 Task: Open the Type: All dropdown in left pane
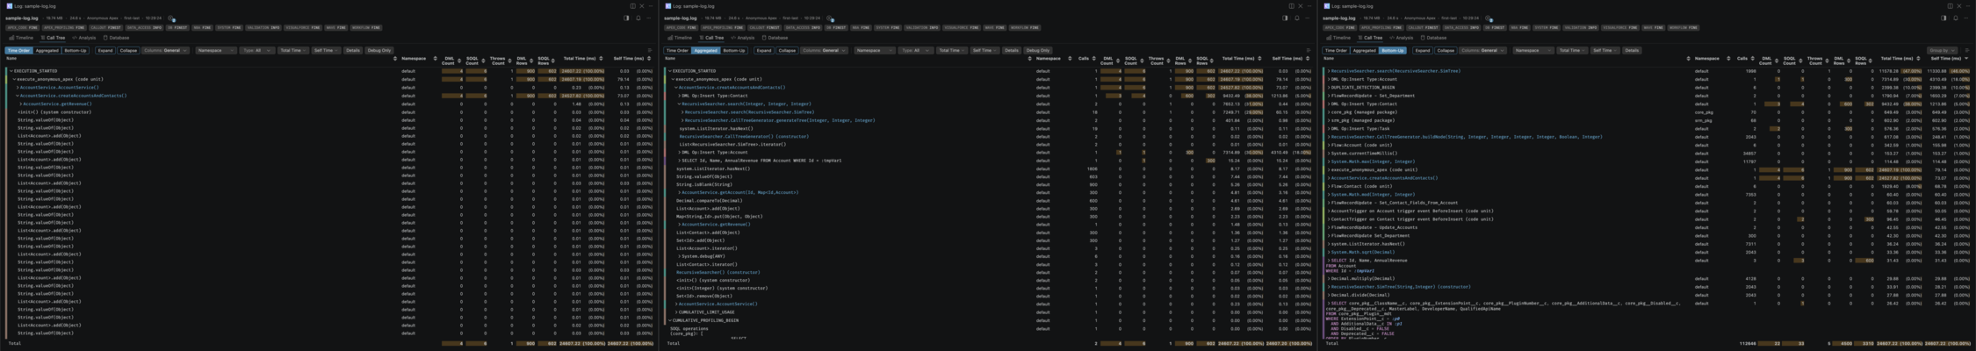(257, 50)
